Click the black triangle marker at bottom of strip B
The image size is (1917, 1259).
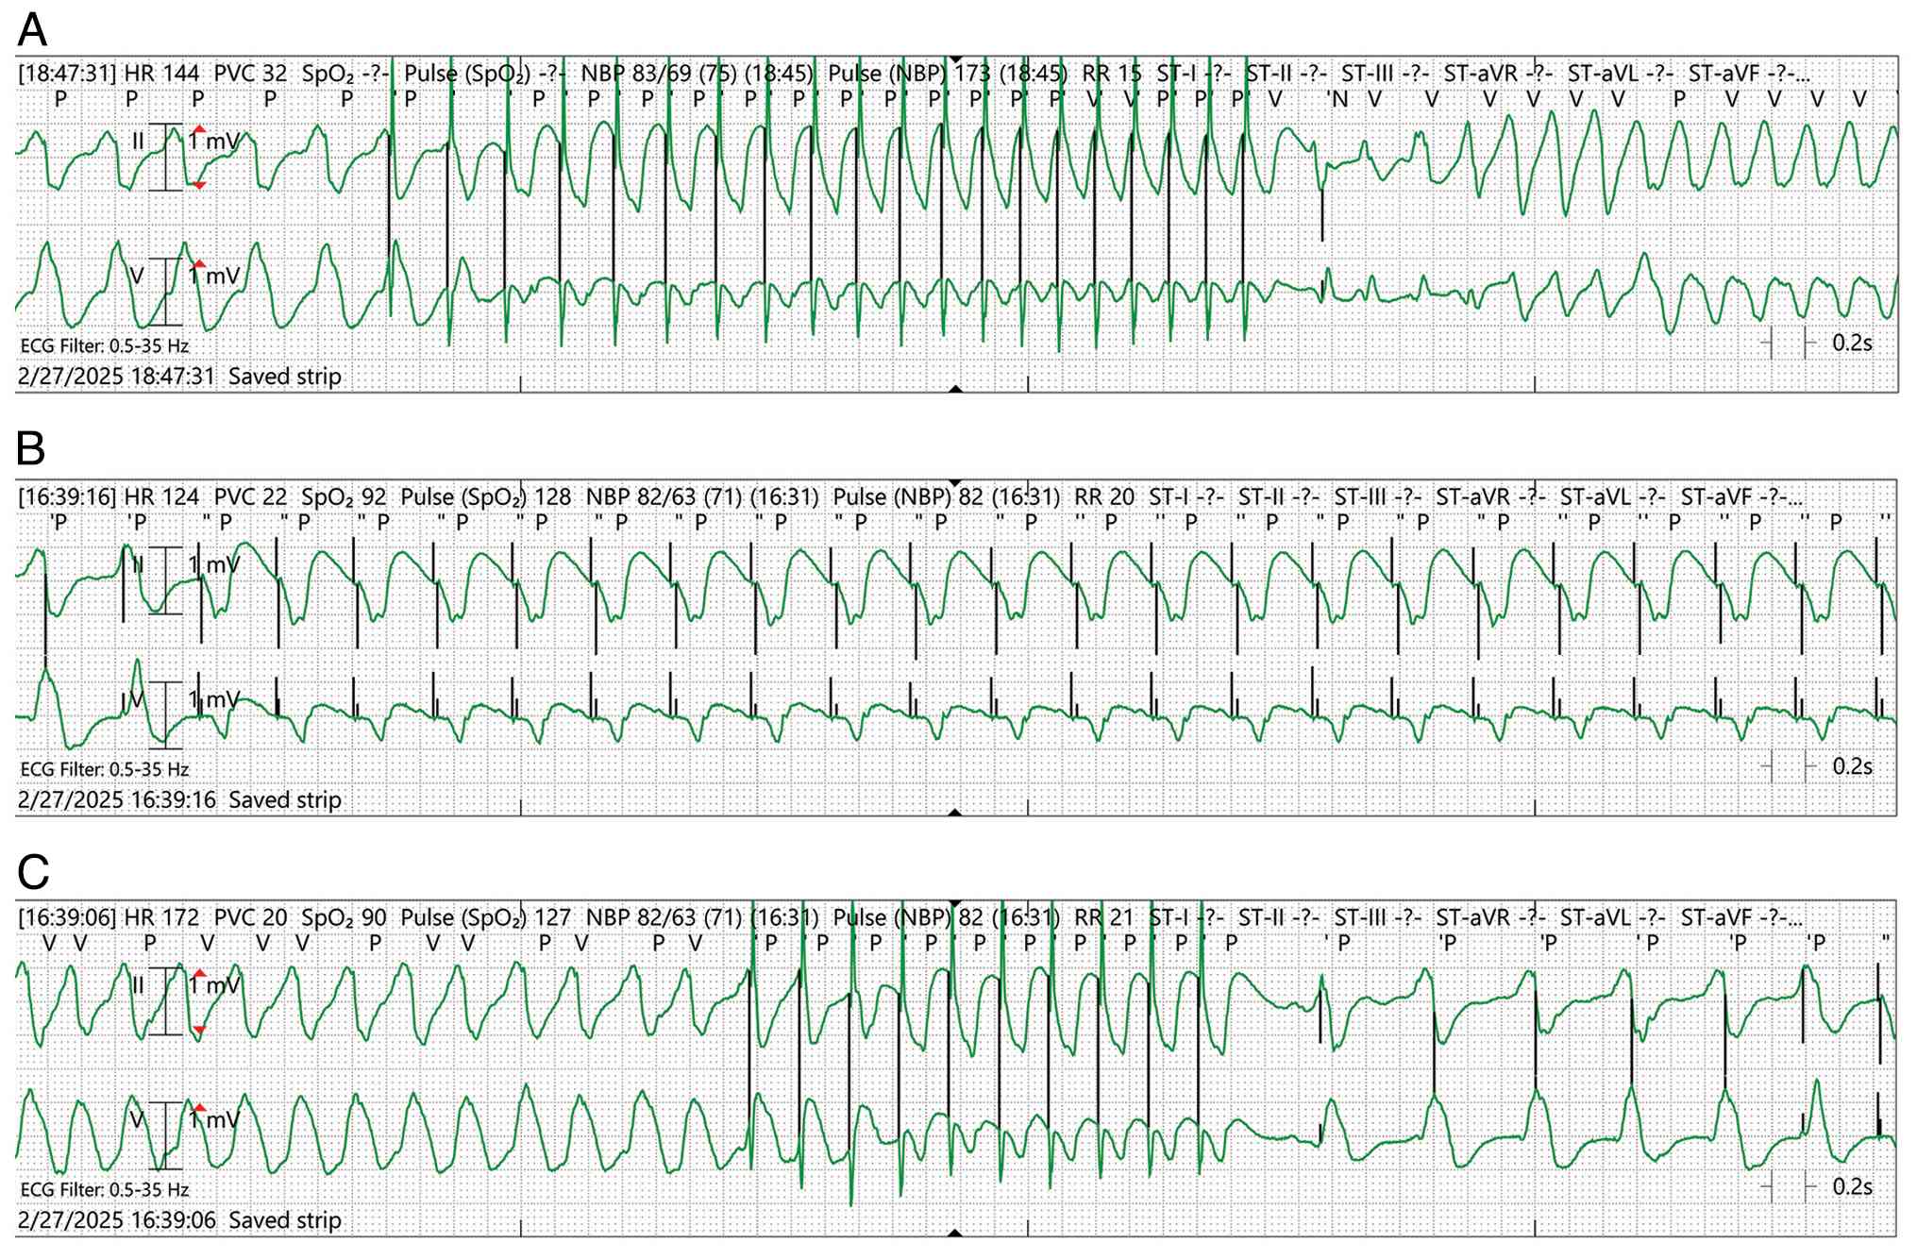click(955, 812)
